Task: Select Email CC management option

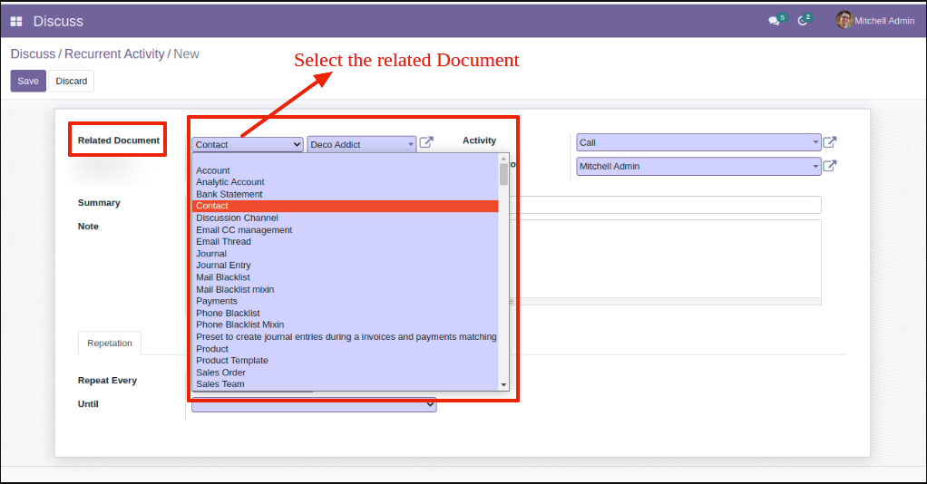Action: point(346,230)
